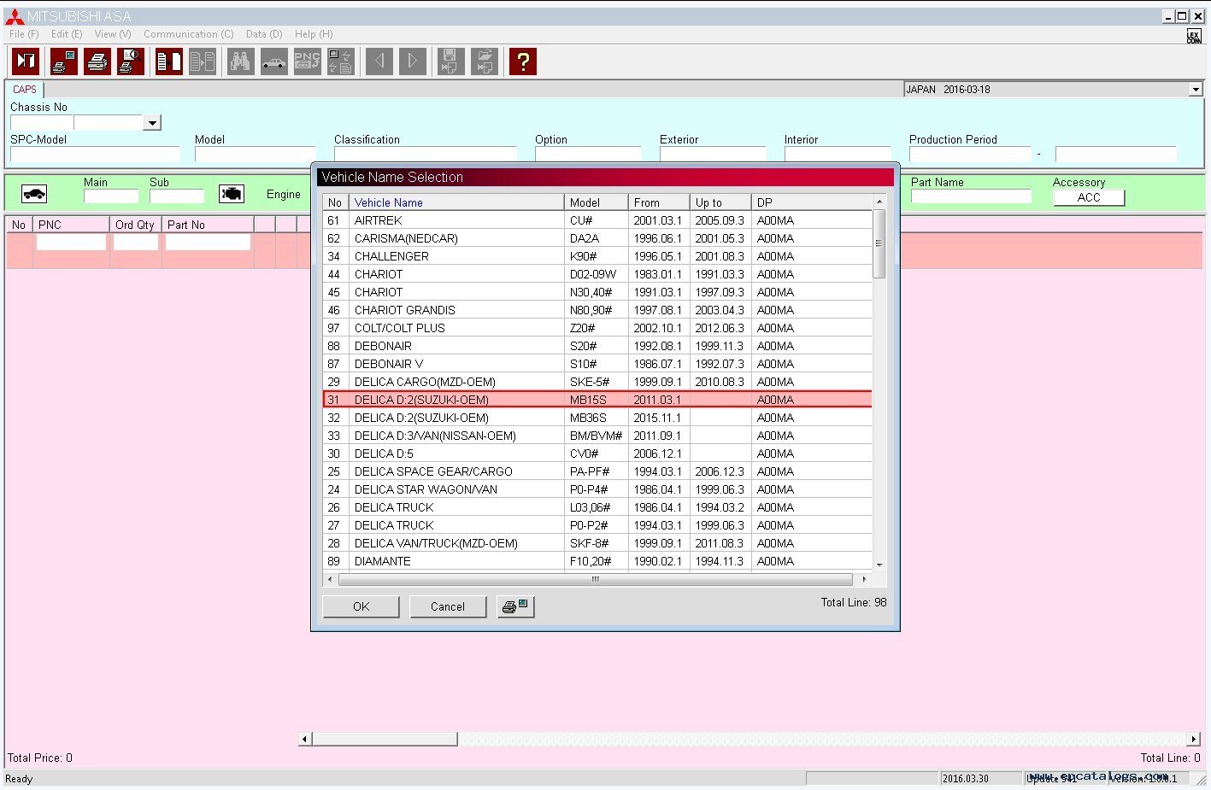
Task: Click the PNC toolbar icon
Action: tap(307, 61)
